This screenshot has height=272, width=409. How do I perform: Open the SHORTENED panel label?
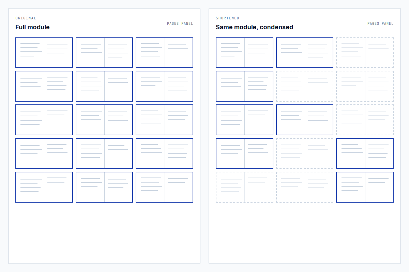coord(227,18)
